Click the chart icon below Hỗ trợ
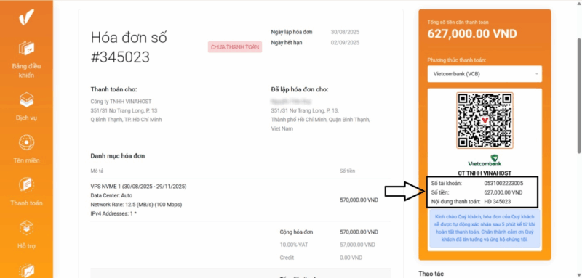This screenshot has height=278, width=582. click(26, 270)
